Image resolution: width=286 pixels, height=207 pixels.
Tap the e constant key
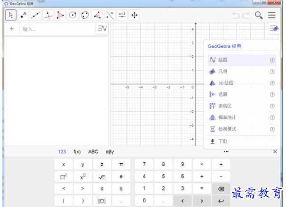click(x=121, y=176)
